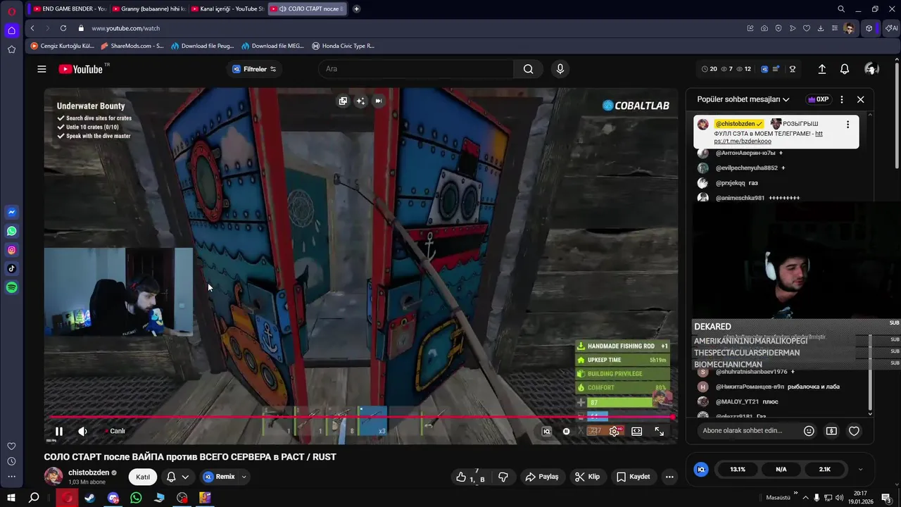Open WhatsApp in the Opera sidebar
The image size is (901, 507).
pos(11,231)
